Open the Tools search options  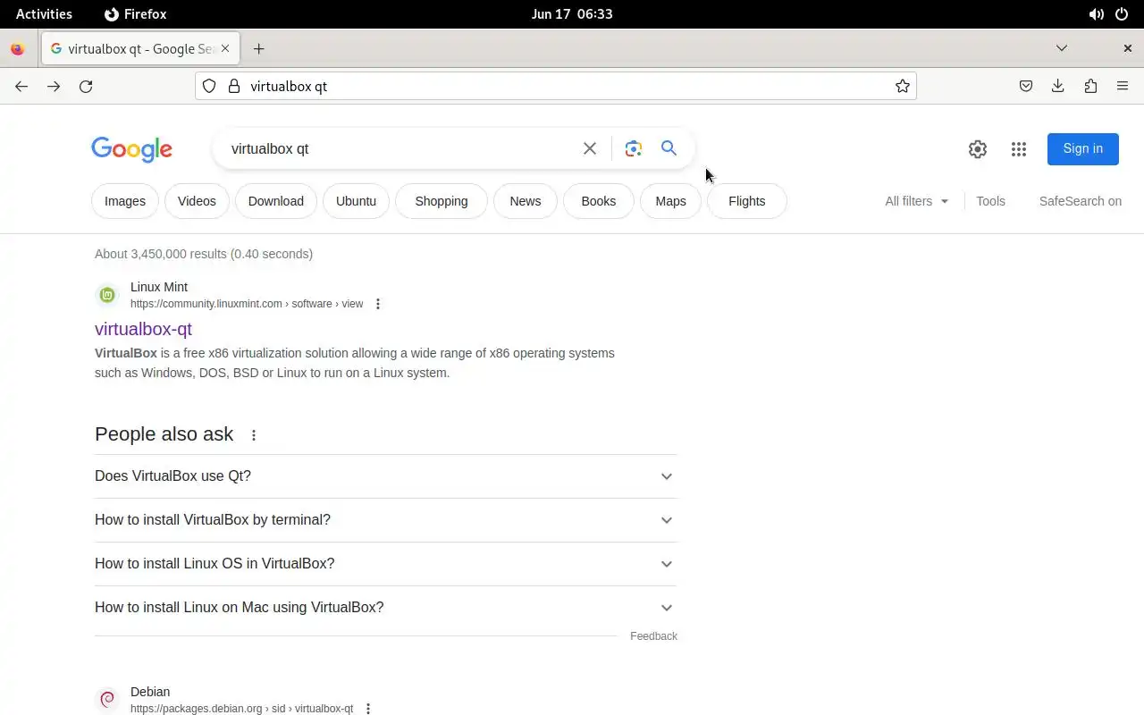(x=990, y=201)
